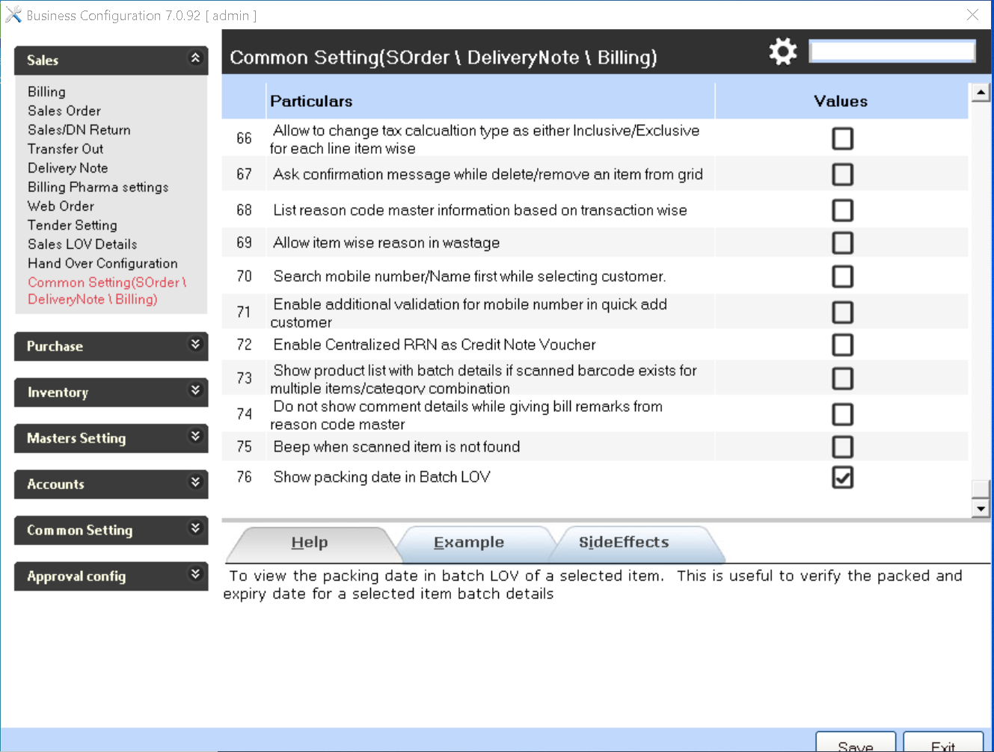Select Web Order item
Viewport: 994px width, 752px height.
[x=61, y=206]
